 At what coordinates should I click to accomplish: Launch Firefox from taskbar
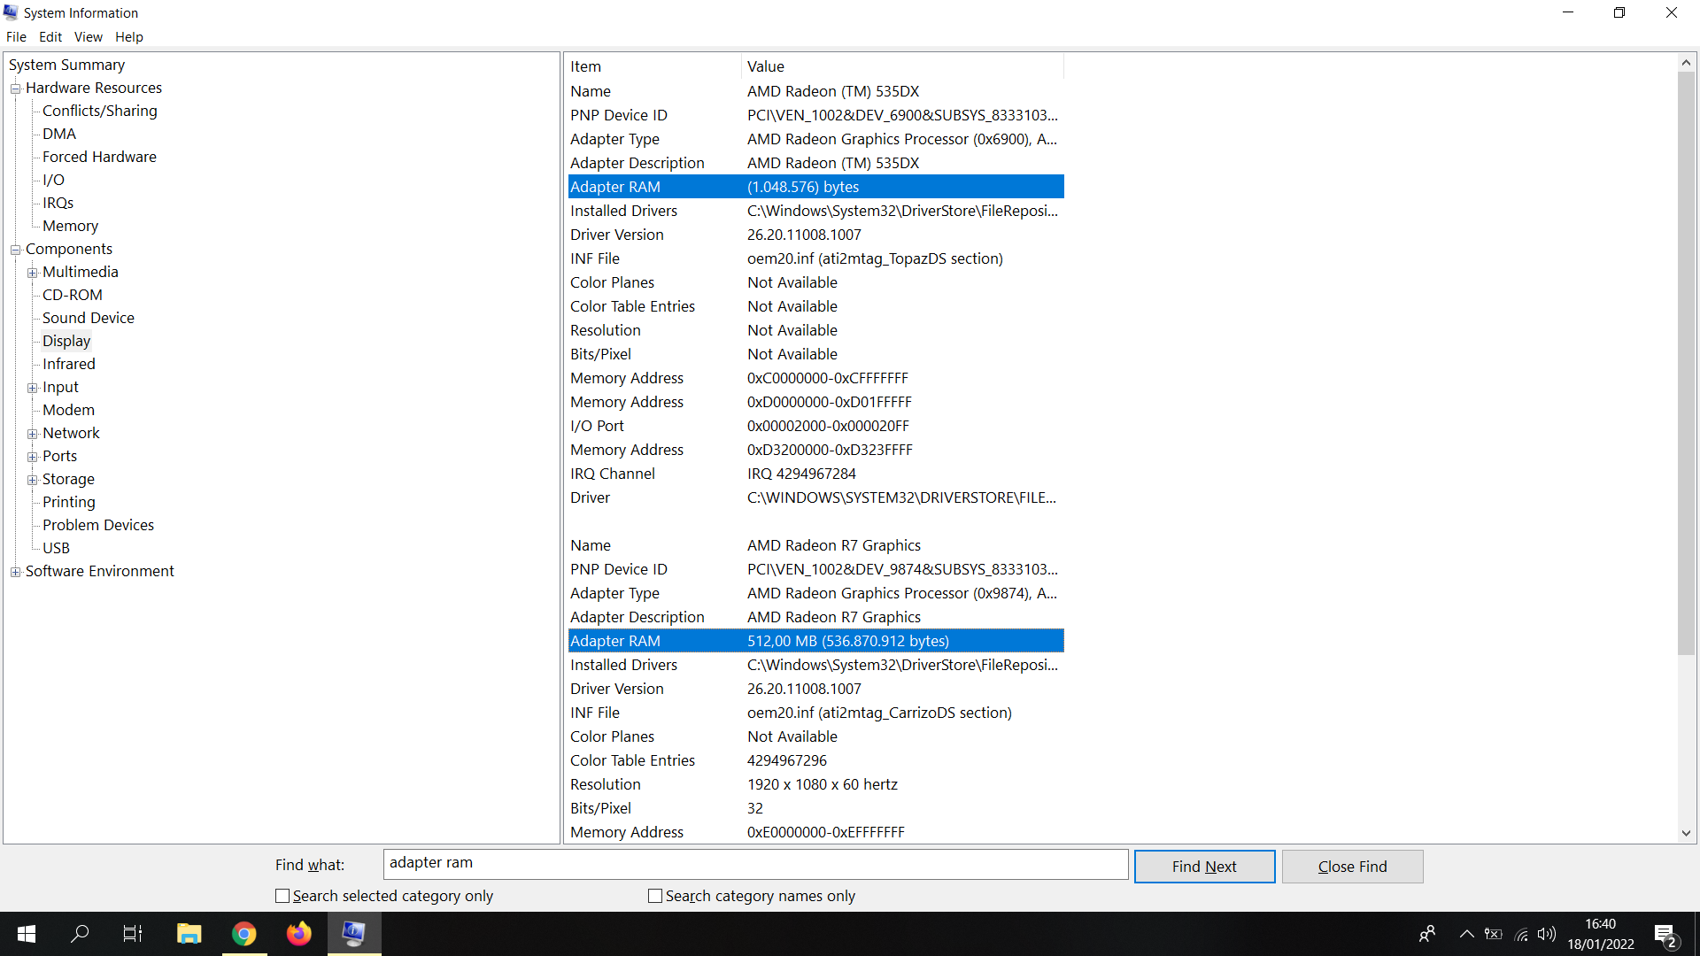pos(299,934)
